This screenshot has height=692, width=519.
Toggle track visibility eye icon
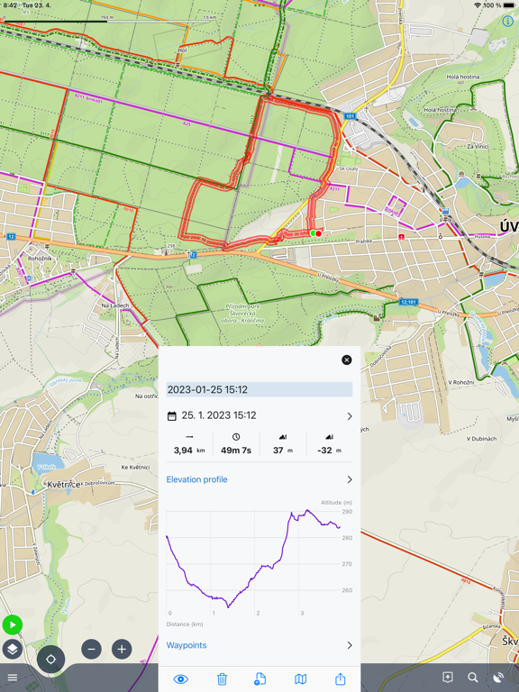coord(180,678)
